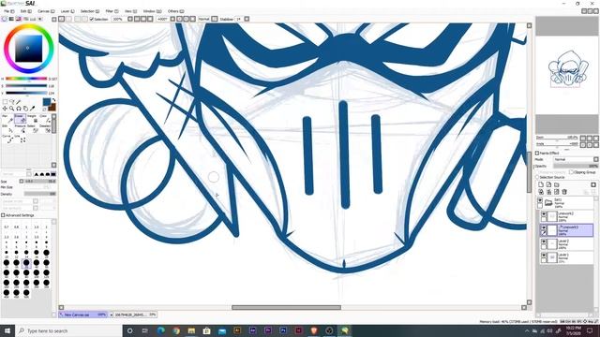Select the hand pan tool

(x=25, y=109)
